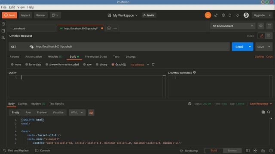The height and width of the screenshot is (154, 275).
Task: Open the APIs sidebar icon
Action: [3, 38]
